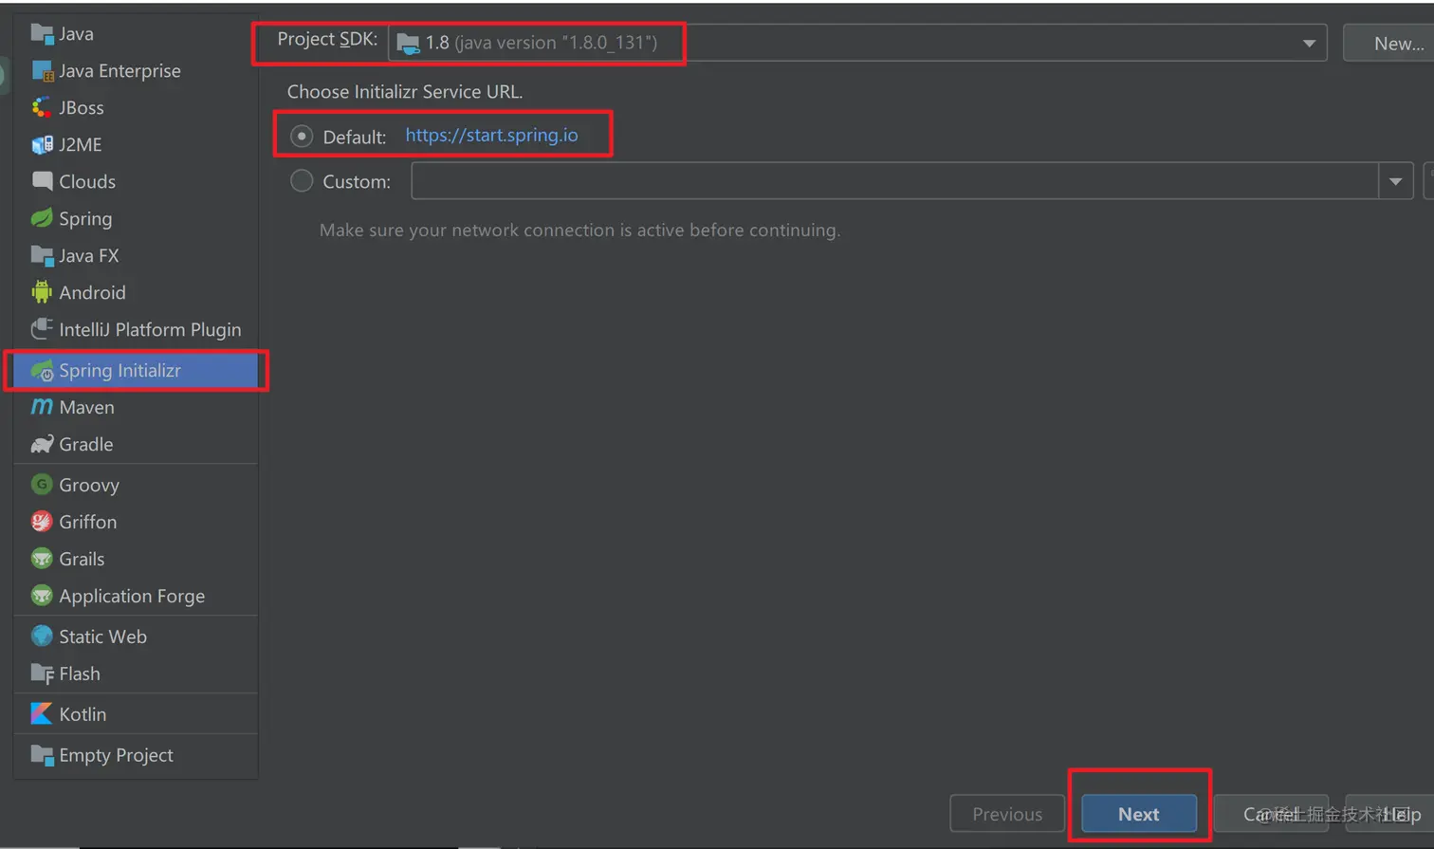Click the Previous button
The image size is (1434, 849).
coord(1007,814)
